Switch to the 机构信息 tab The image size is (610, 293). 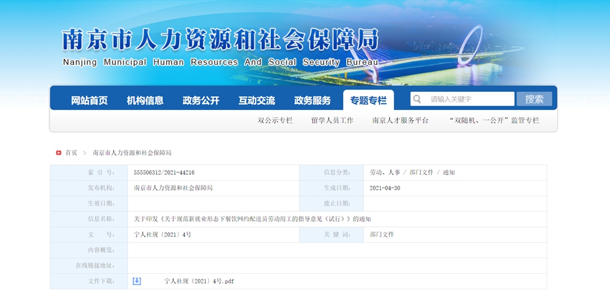click(145, 100)
